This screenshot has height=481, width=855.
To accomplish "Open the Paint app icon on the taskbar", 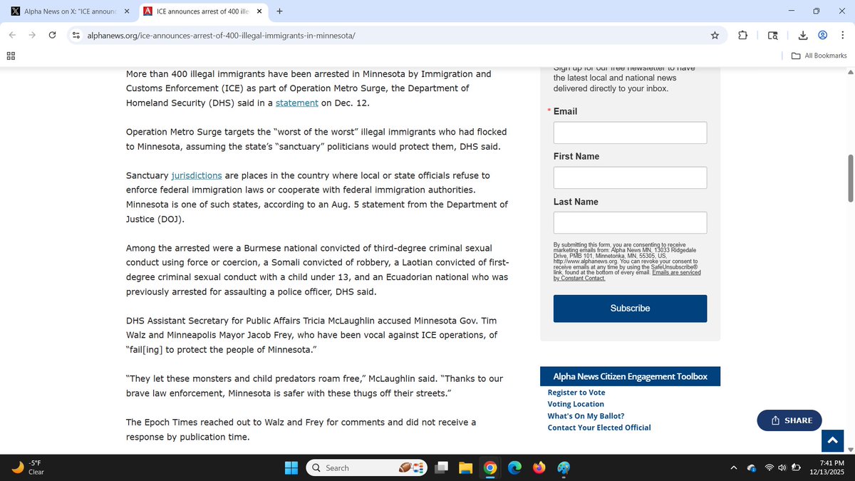I will (563, 467).
